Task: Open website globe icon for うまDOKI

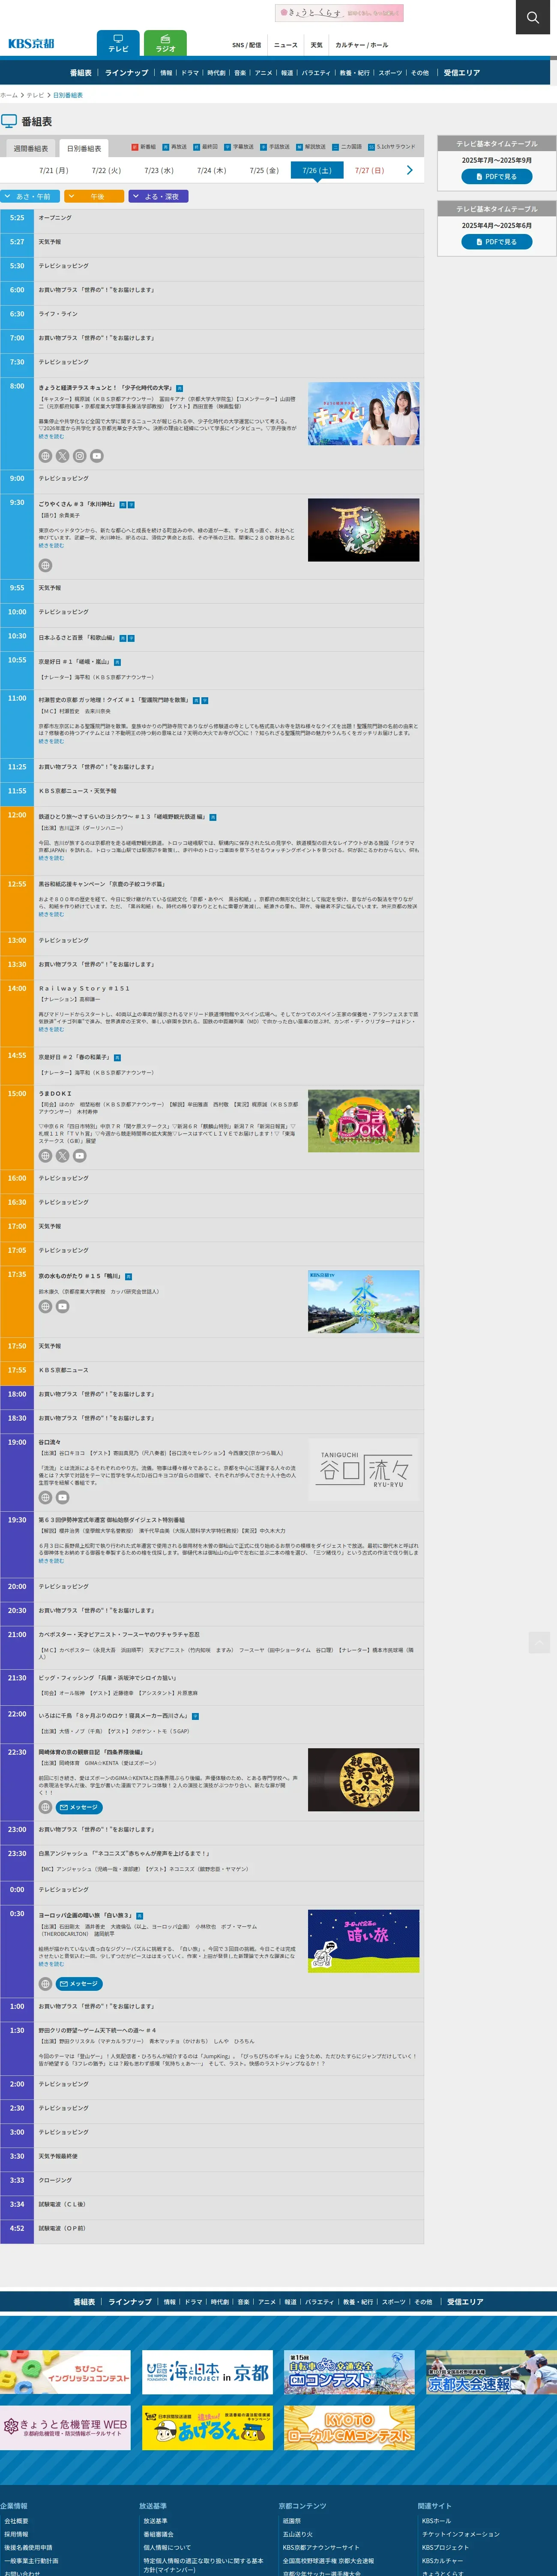Action: pyautogui.click(x=45, y=1156)
